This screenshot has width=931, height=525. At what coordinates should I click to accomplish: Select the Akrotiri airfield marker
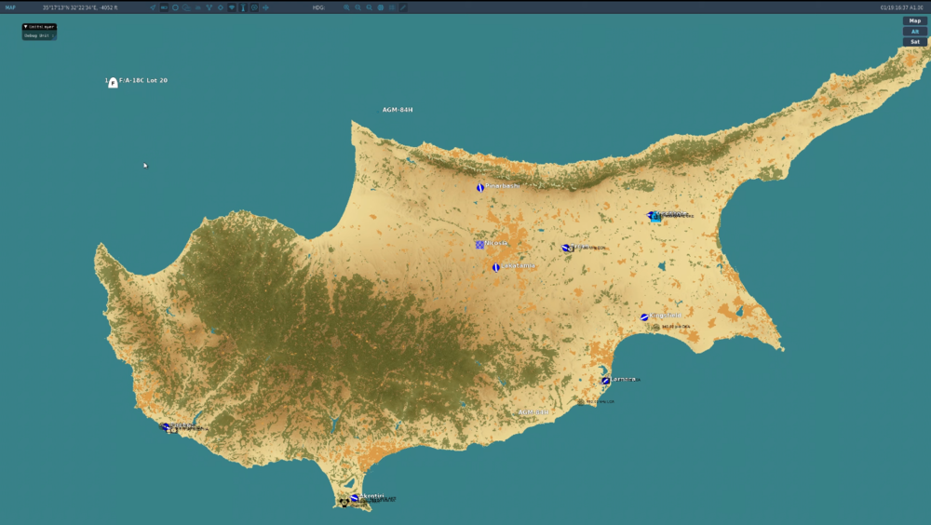[355, 498]
